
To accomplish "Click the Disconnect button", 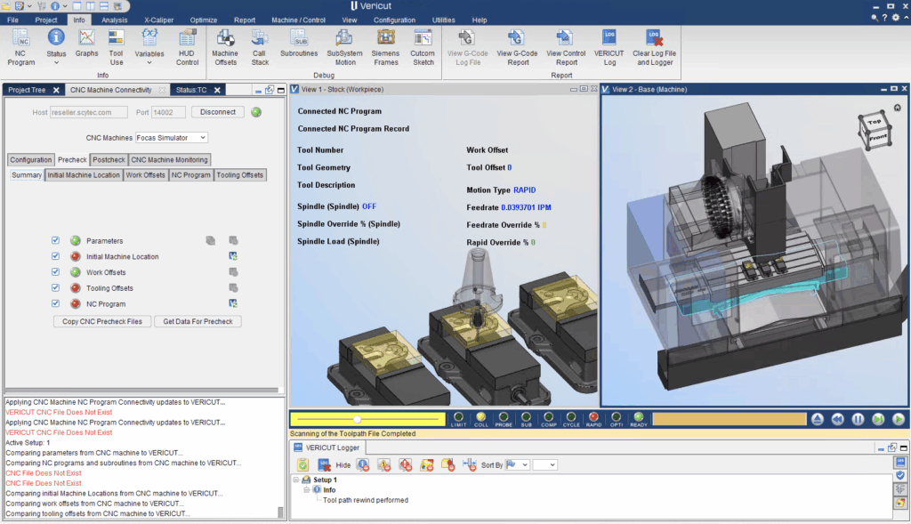I will click(x=218, y=112).
